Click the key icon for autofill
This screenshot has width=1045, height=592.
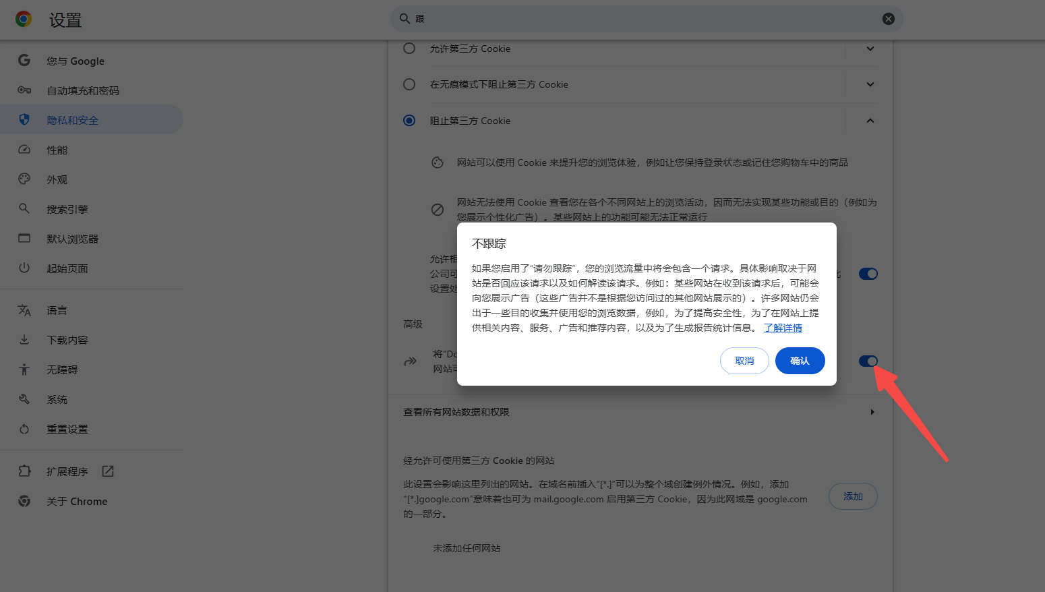point(24,90)
